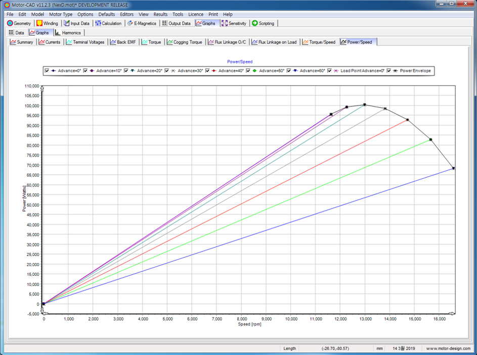
Task: Open the Geometry tab icon
Action: [x=10, y=23]
